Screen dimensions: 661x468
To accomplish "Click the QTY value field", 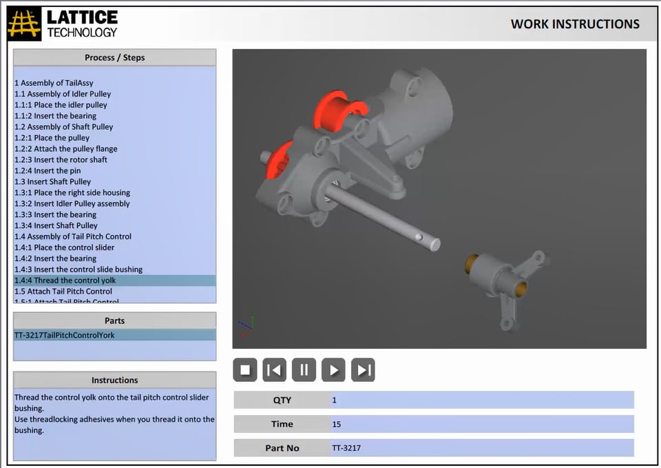I will [482, 400].
